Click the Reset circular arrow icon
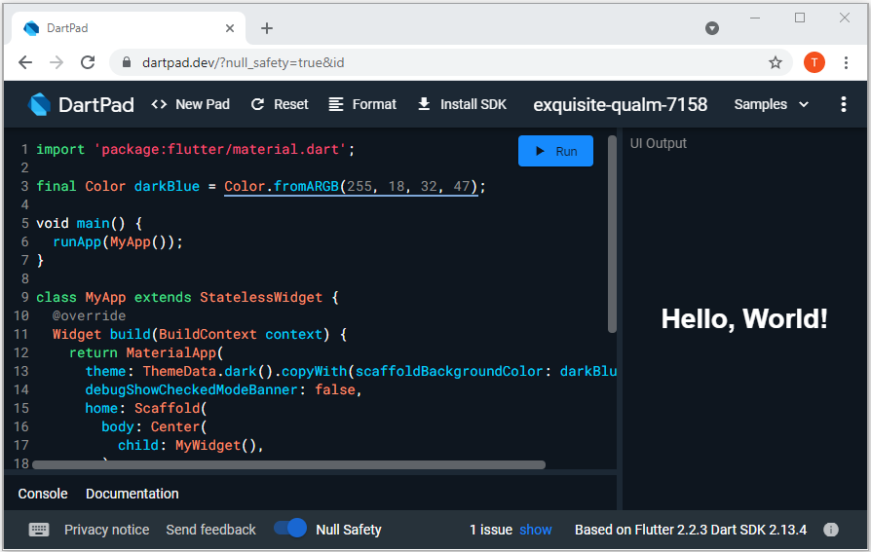Viewport: 871px width, 552px height. point(257,104)
